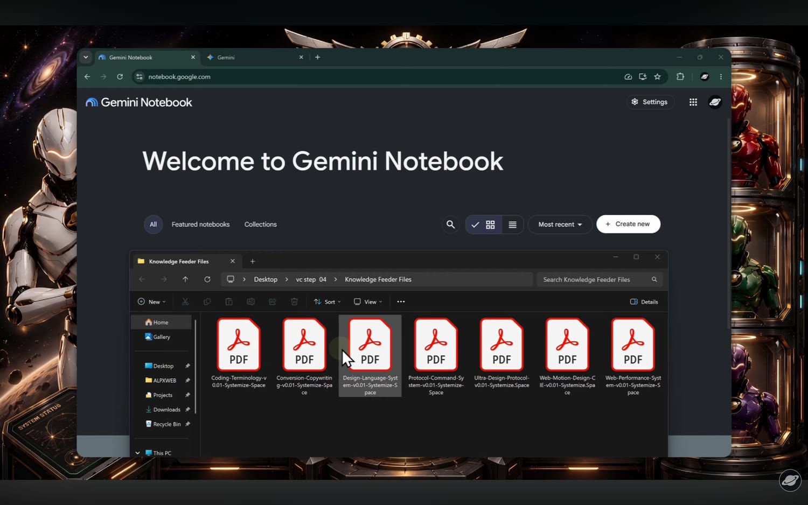Open the Most recent sort dropdown
Screen dimensions: 808x505
point(560,225)
